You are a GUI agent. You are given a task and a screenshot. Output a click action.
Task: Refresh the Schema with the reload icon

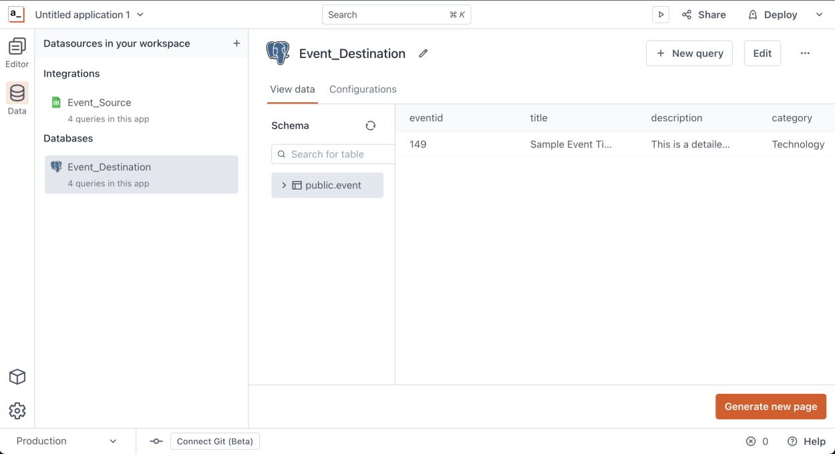click(x=370, y=125)
